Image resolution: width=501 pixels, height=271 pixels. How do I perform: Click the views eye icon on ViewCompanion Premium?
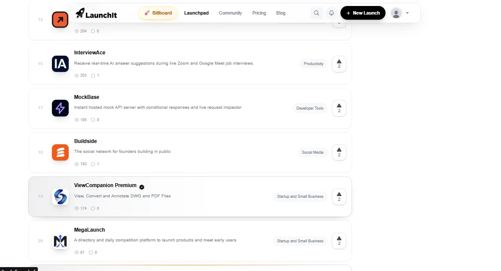point(77,208)
